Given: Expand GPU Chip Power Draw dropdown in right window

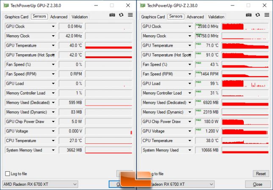Looking at the screenshot, I should [190, 122].
